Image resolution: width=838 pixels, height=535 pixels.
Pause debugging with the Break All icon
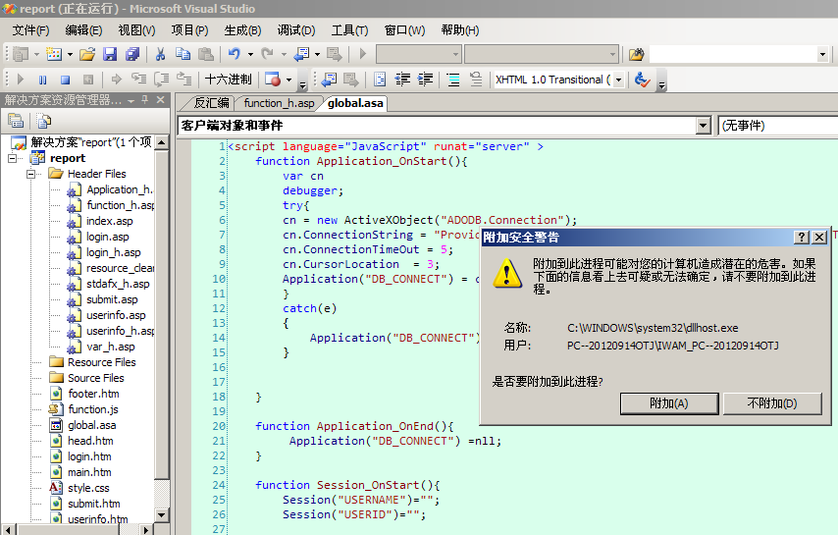(43, 80)
